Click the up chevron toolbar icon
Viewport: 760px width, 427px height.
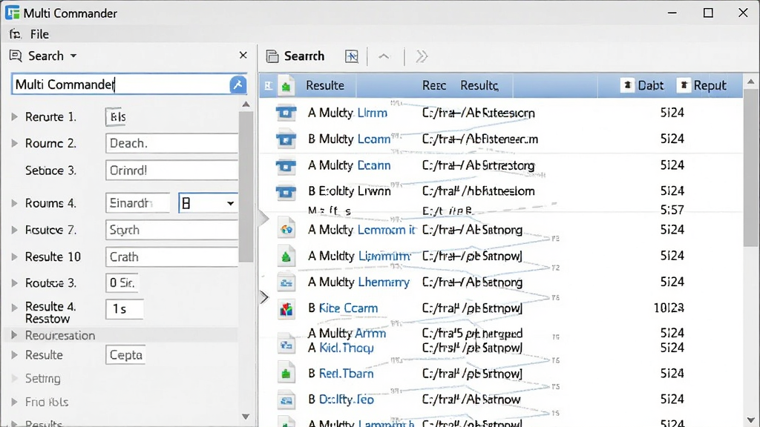pos(384,56)
